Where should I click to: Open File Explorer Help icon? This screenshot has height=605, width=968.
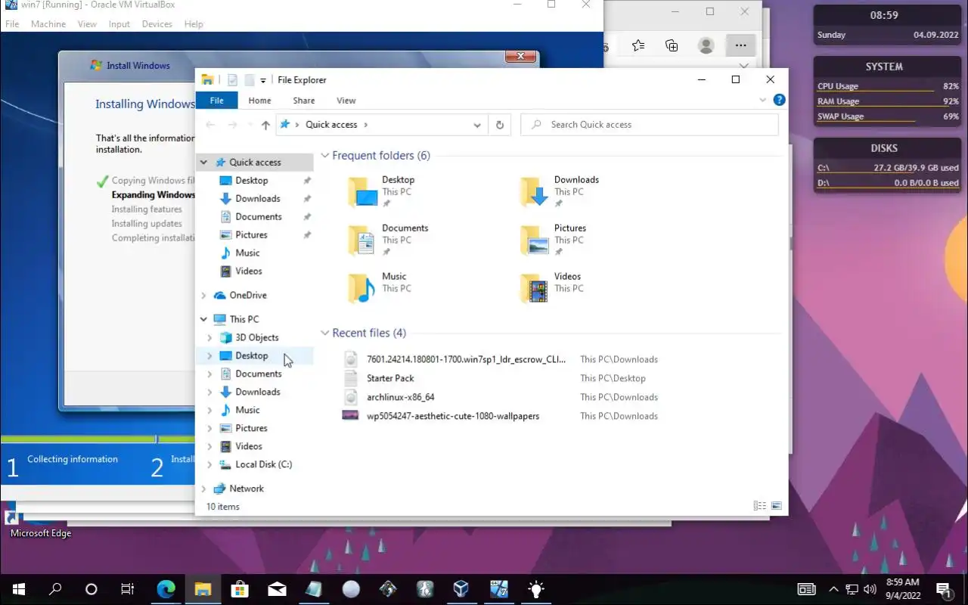[779, 100]
